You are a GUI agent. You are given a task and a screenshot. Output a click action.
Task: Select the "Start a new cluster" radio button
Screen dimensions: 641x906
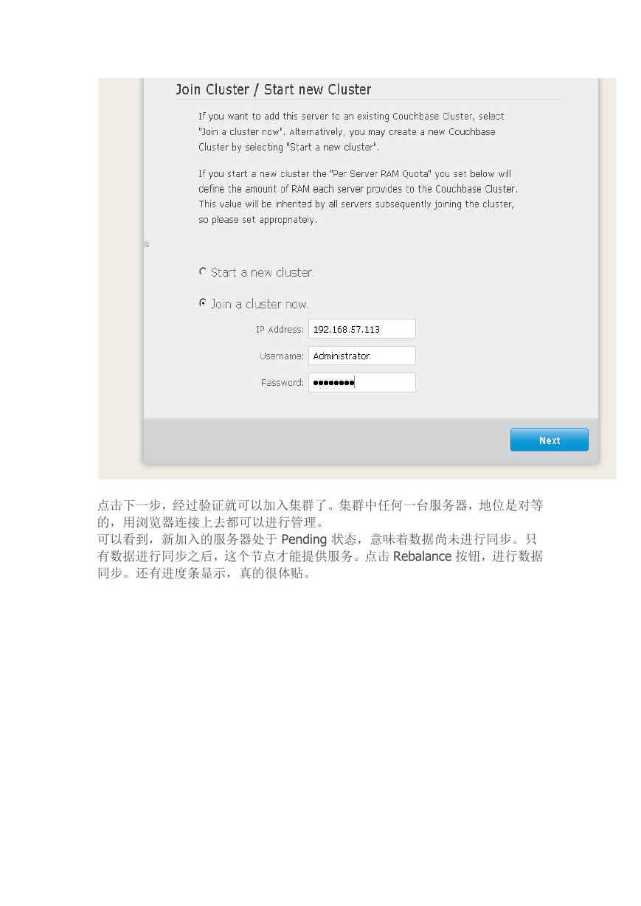203,272
